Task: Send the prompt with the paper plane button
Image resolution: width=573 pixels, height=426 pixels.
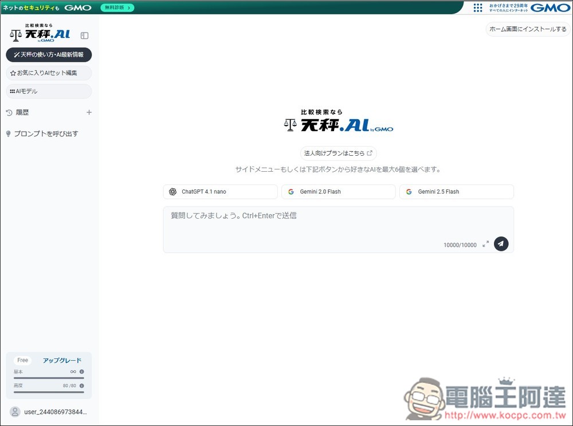Action: pos(501,244)
